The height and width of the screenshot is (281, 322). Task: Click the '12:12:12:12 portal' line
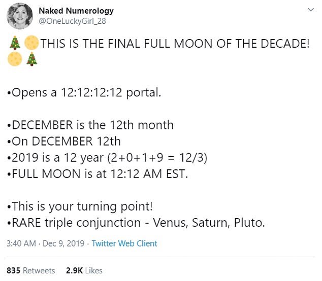[86, 93]
